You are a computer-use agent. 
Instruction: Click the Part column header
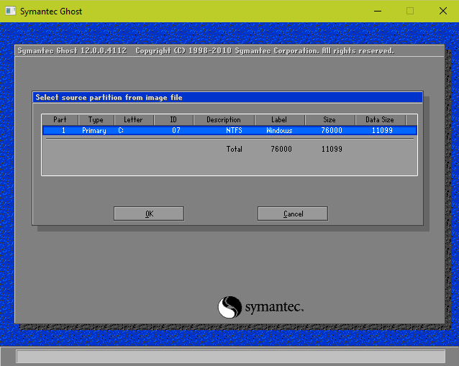60,119
